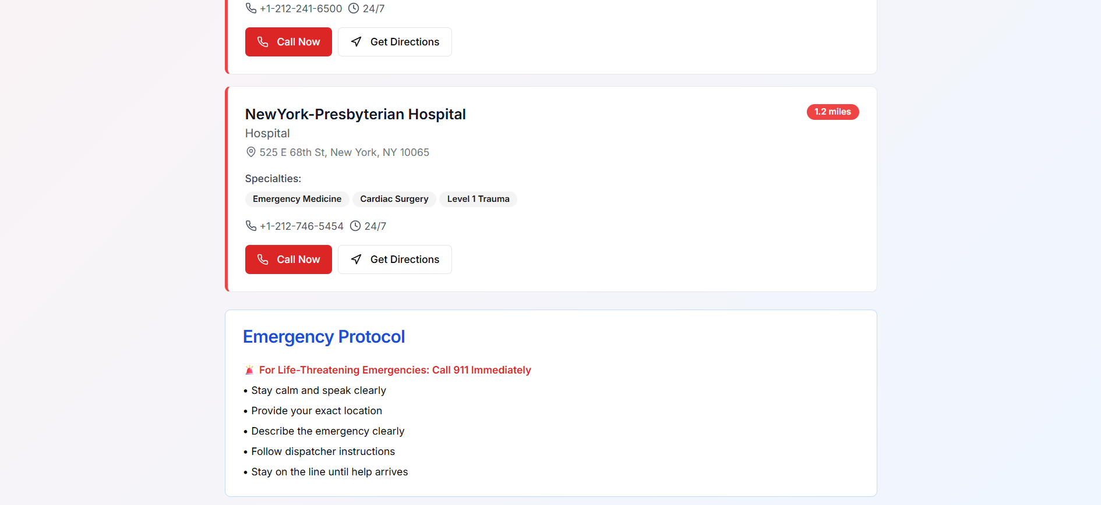Click the clock icon next to the top 24/7 indicator
Image resolution: width=1101 pixels, height=505 pixels.
tap(353, 8)
